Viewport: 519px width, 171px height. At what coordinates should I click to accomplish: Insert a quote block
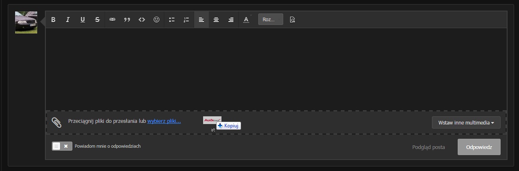tap(127, 20)
